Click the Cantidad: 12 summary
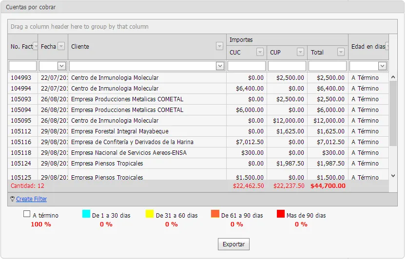Screen dimensions: 408x259 27,186
